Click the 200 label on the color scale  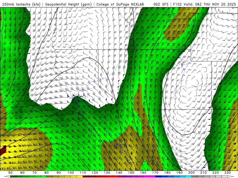[x=191, y=173]
